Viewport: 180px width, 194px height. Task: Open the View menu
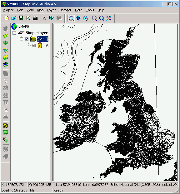click(x=30, y=10)
